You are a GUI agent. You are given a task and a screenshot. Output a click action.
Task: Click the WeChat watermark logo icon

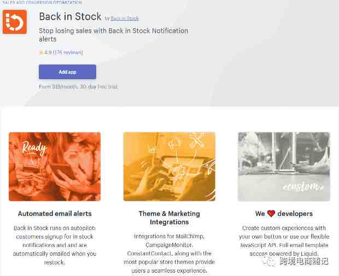tap(270, 262)
